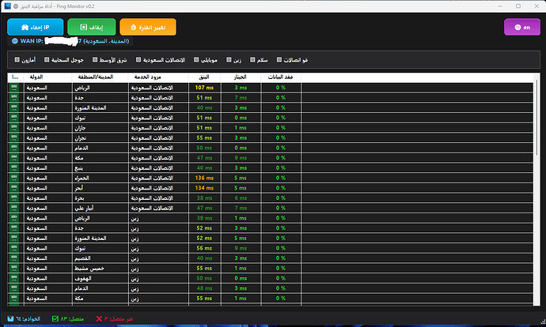
Task: Toggle the أمازون provider checkbox
Action: 17,60
